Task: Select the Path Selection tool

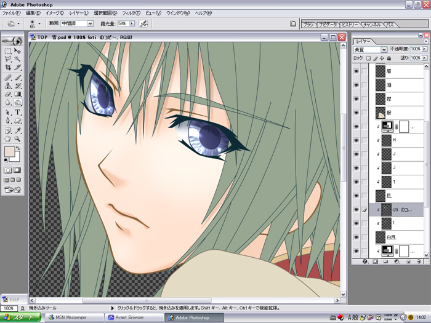Action: click(8, 113)
